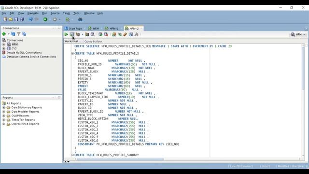Viewport: 309px width, 174px height.
Task: Click the Schema Browser icon in Connections panel
Action: 24,34
